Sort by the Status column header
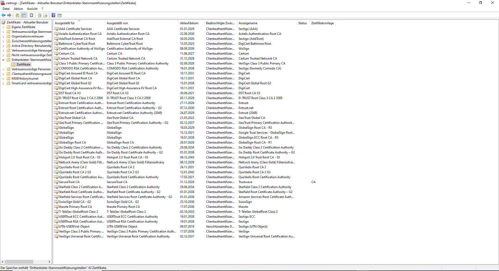 point(303,23)
